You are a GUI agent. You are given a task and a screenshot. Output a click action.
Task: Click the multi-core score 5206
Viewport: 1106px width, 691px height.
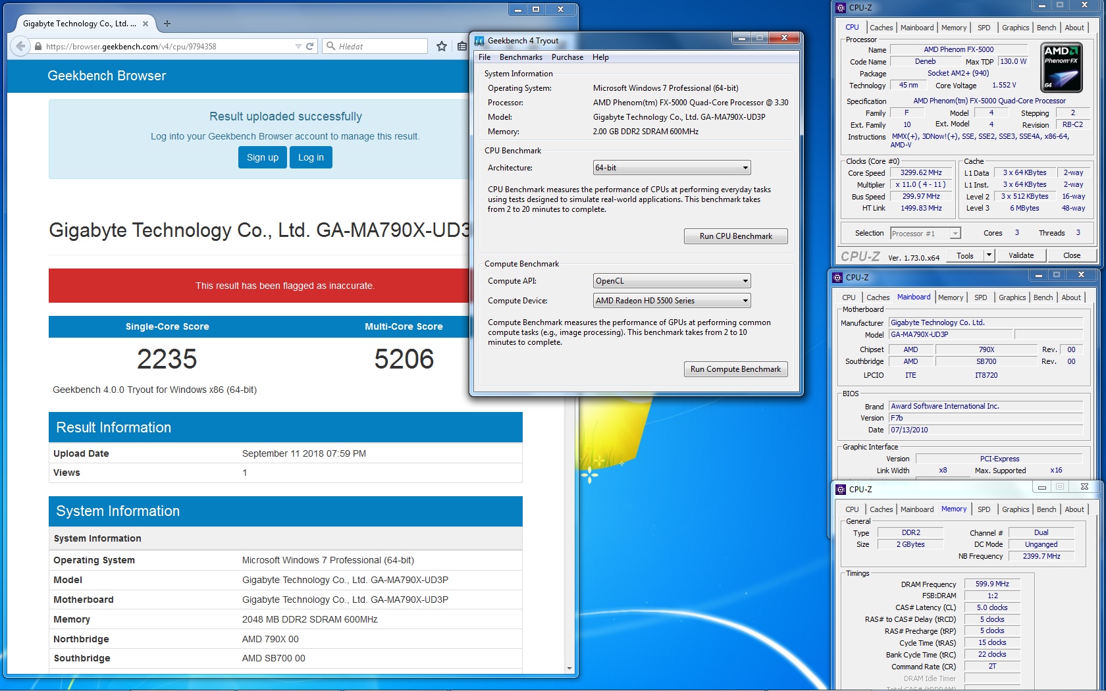click(404, 359)
